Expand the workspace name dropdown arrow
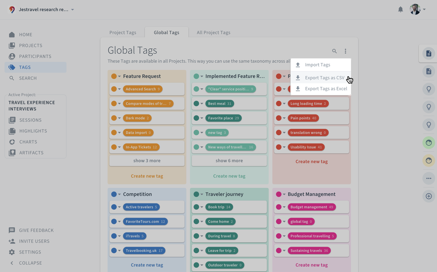437x272 pixels. pyautogui.click(x=73, y=10)
